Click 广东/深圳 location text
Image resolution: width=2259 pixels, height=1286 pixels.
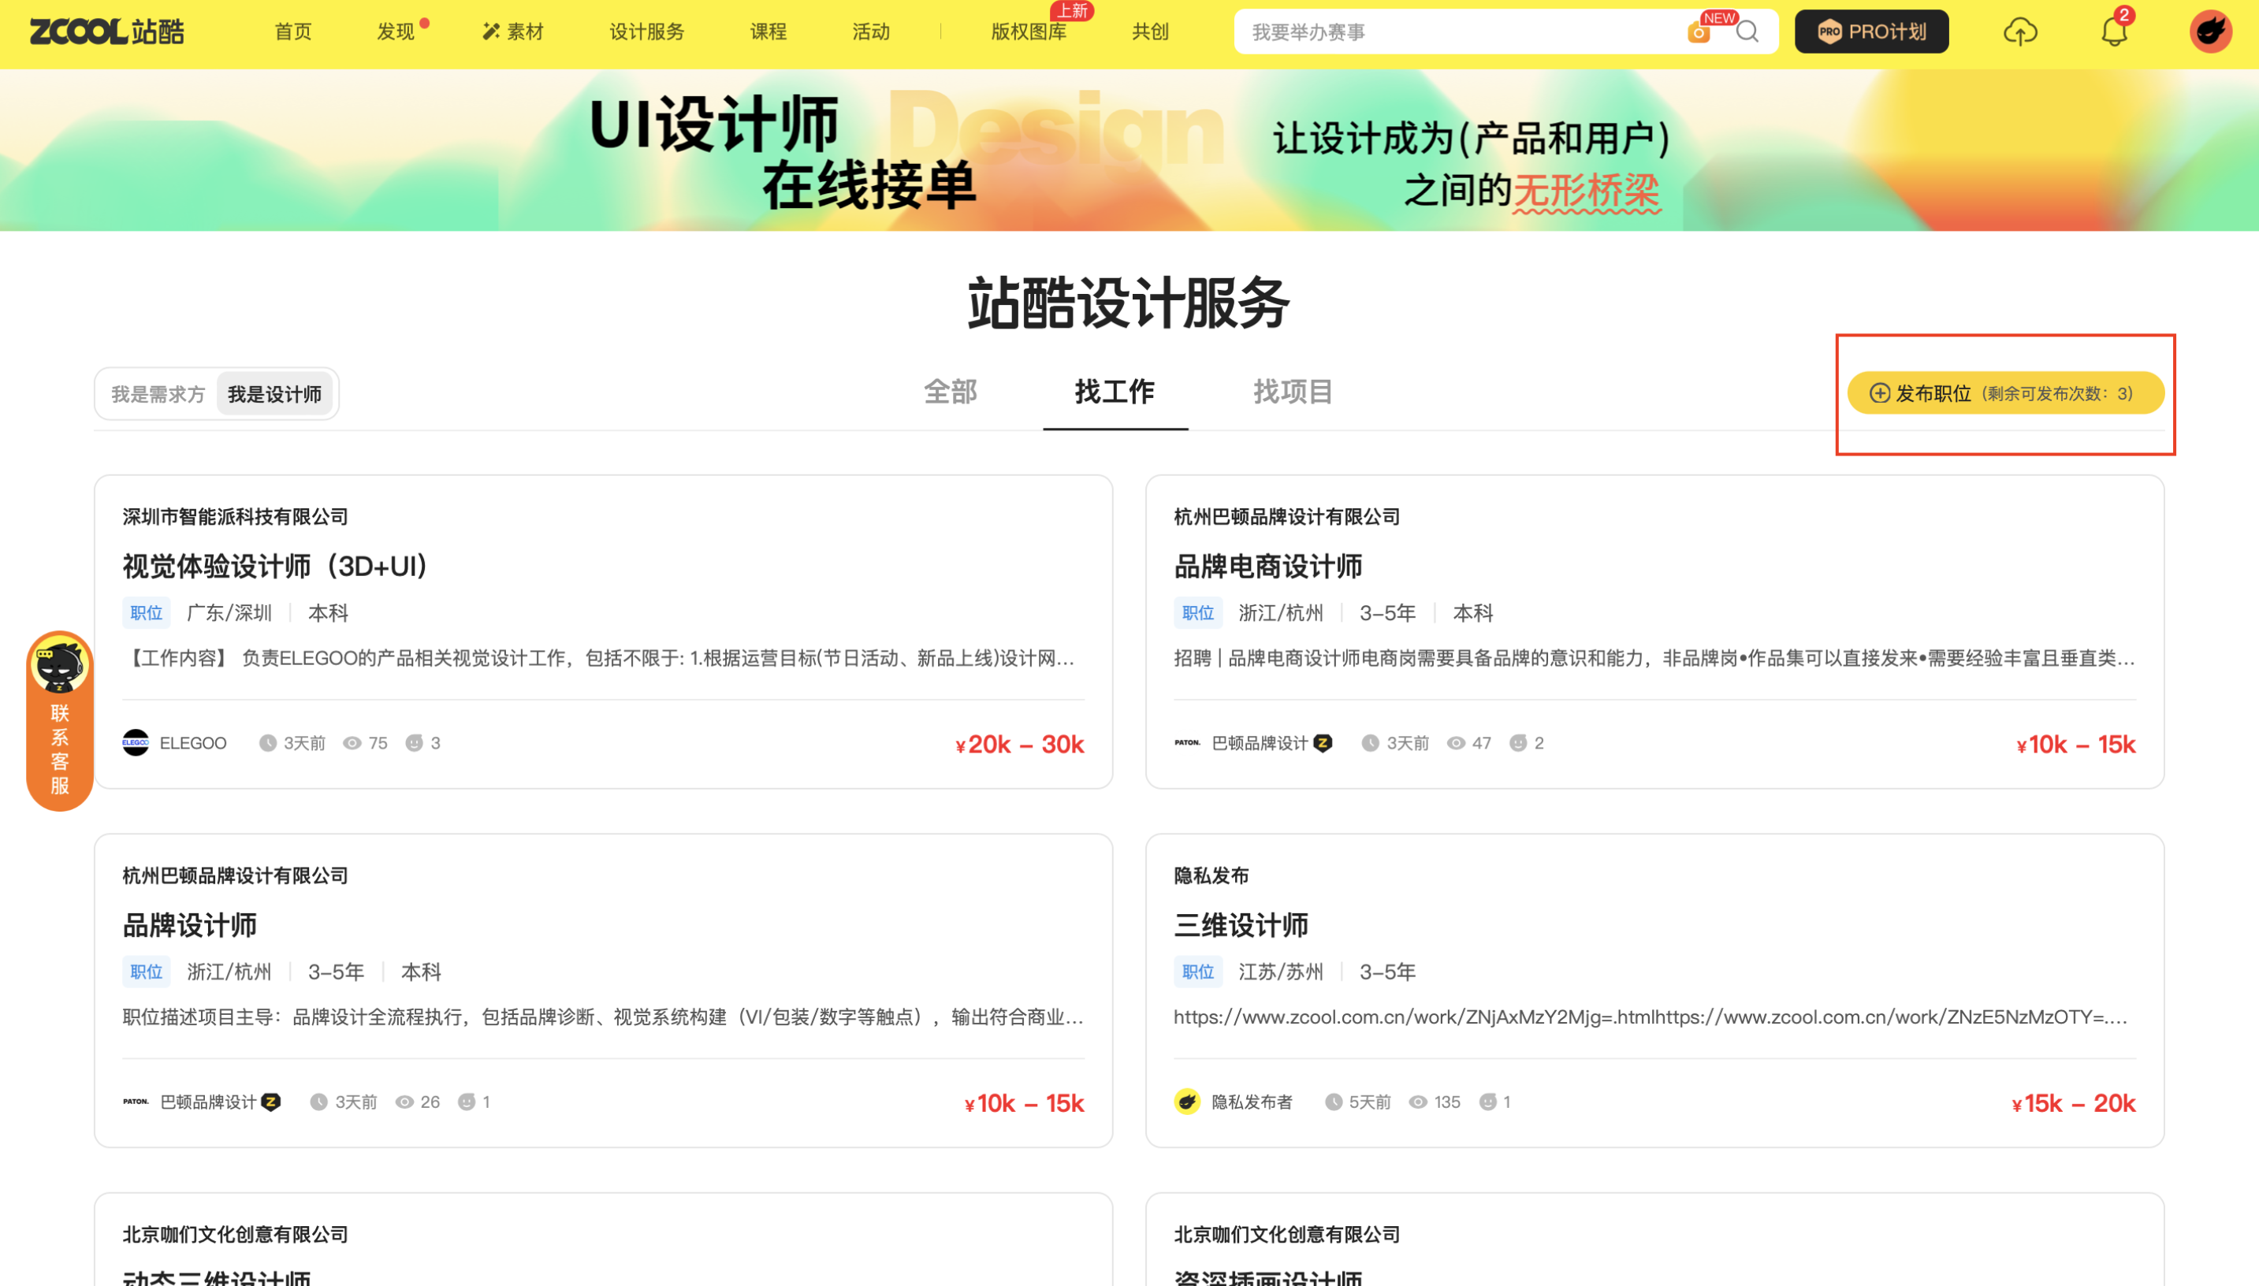tap(229, 613)
